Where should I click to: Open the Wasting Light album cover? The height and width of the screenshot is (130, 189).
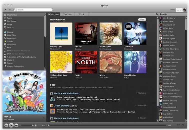pos(61,34)
